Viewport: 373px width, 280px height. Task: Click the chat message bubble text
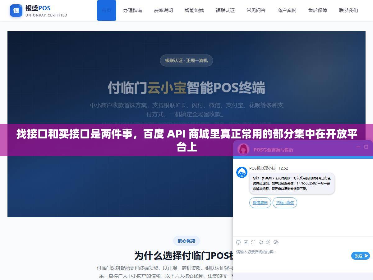[x=292, y=184]
